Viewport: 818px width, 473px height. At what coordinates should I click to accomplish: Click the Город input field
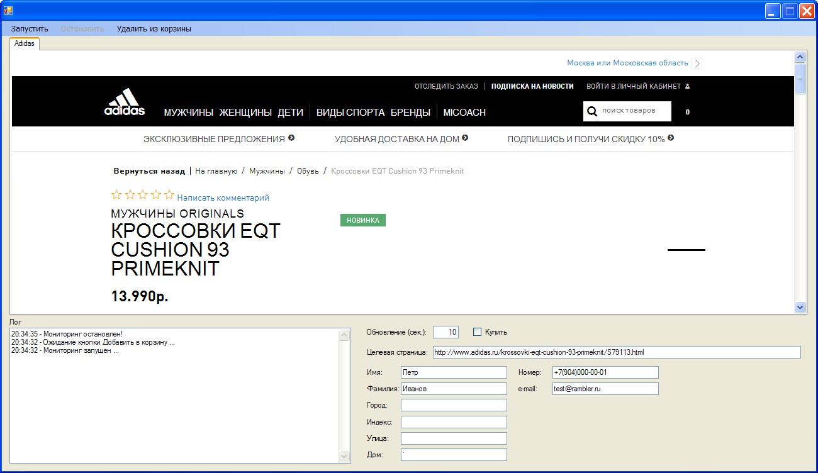(x=454, y=405)
